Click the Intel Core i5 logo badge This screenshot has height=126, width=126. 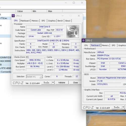[x=73, y=31]
